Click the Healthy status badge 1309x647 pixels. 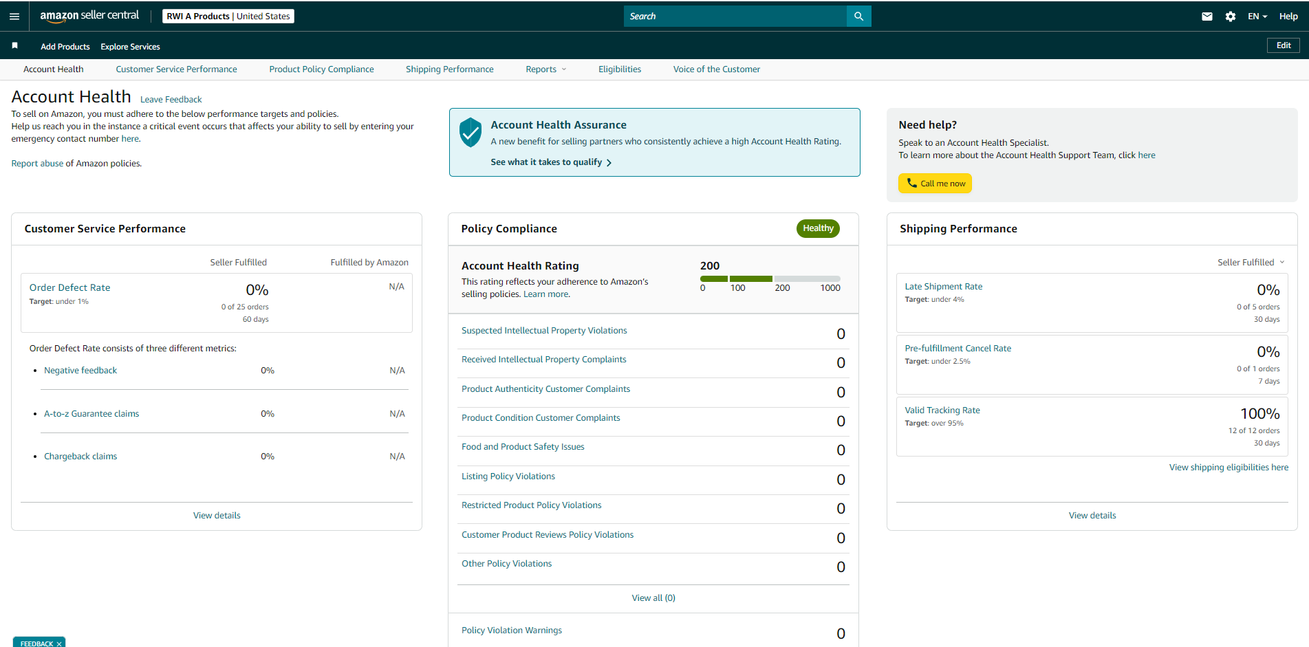pos(818,228)
